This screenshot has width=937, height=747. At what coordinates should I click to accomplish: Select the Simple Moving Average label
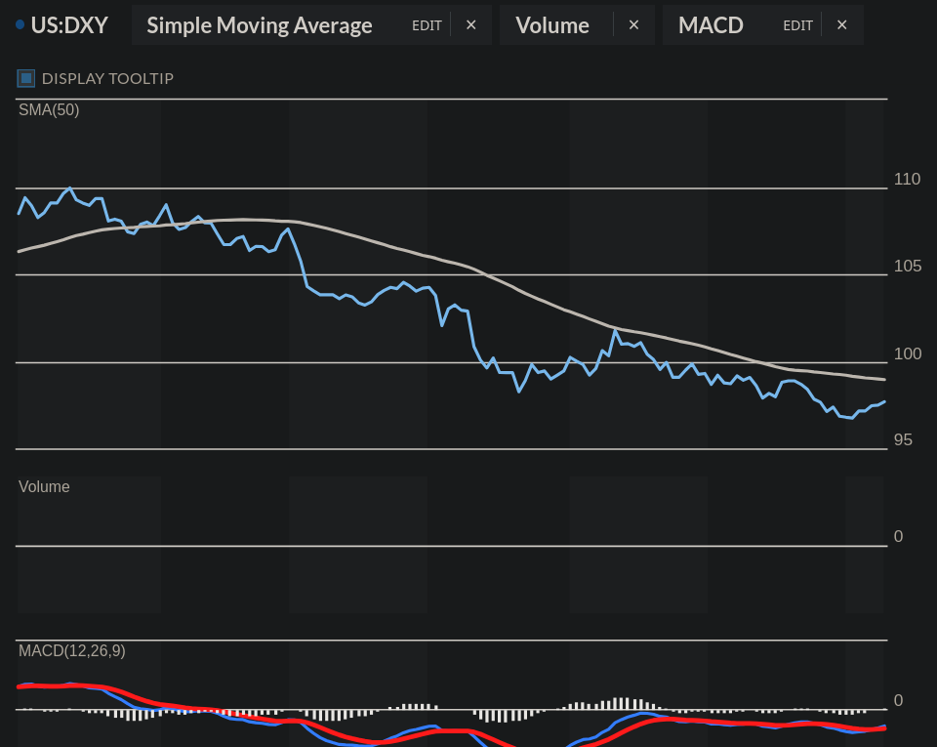click(x=260, y=25)
